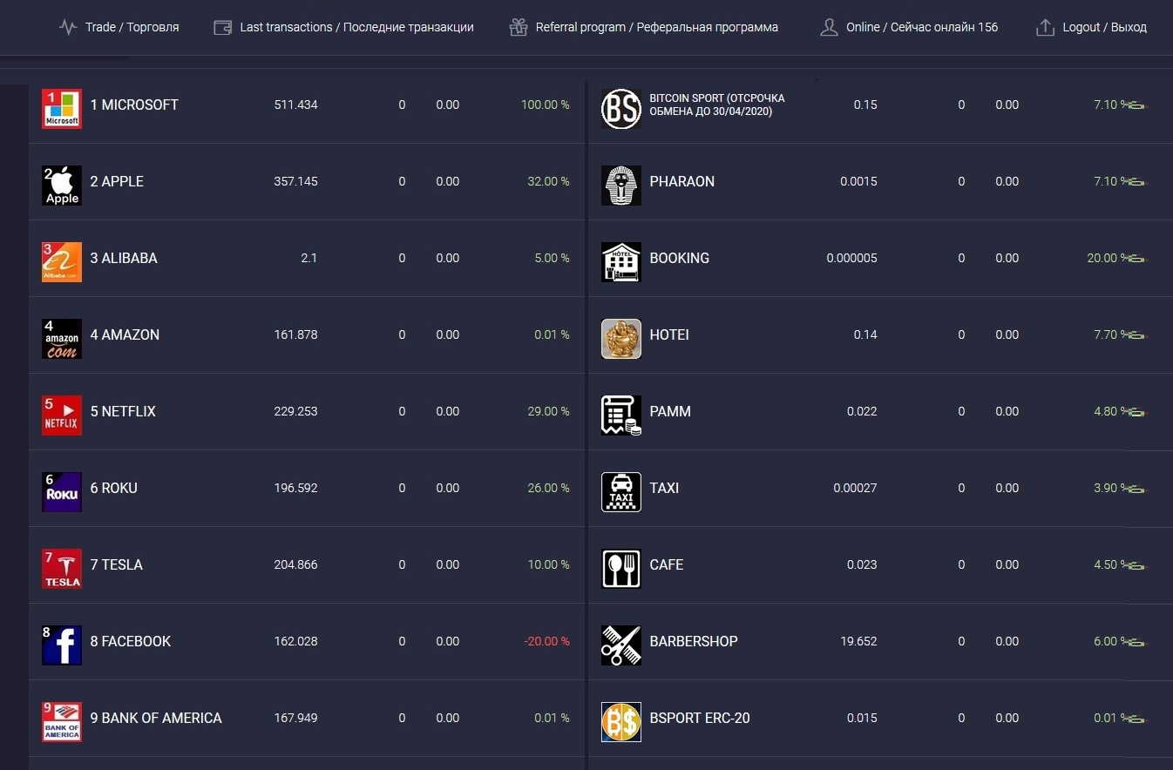Click the Cafe fork and spoon icon
The width and height of the screenshot is (1173, 770).
(x=621, y=569)
